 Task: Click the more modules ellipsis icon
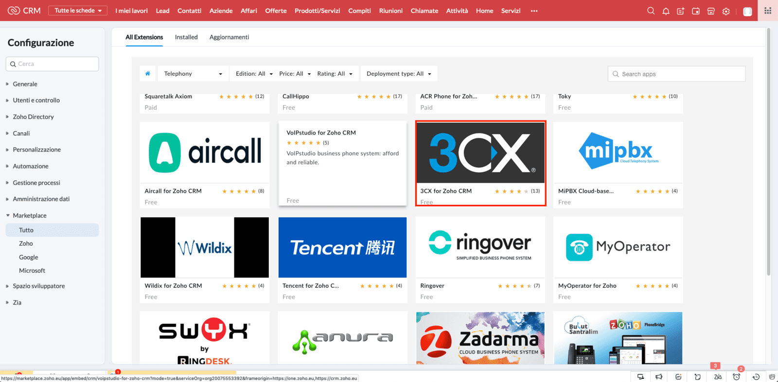click(x=534, y=11)
